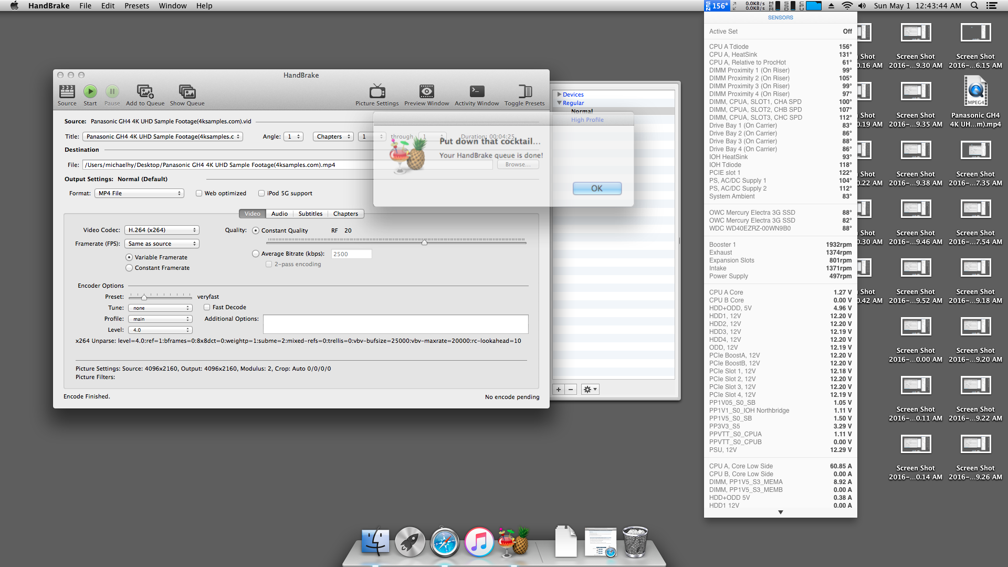1008x567 pixels.
Task: Open the Tune dropdown
Action: tap(160, 308)
